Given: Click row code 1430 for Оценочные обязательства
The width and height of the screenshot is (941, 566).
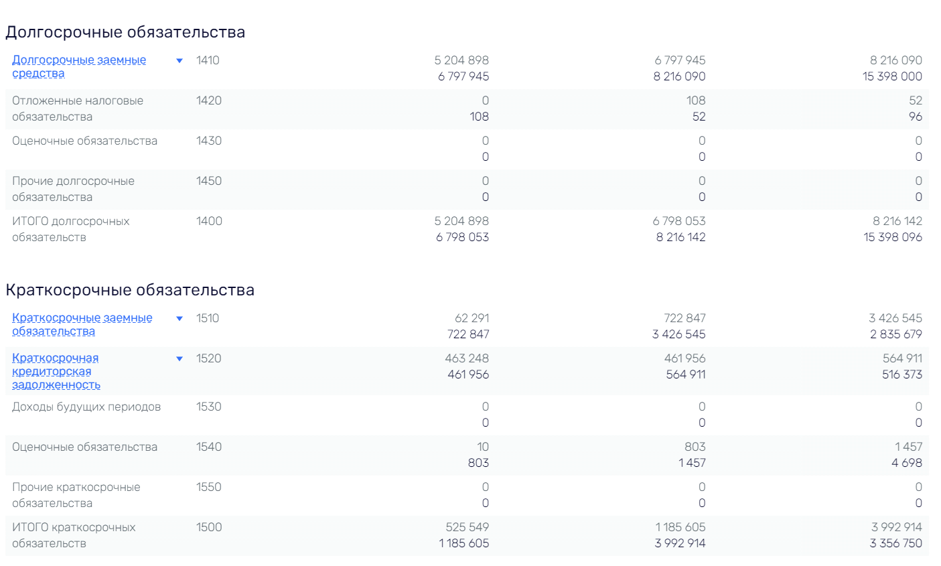Looking at the screenshot, I should pyautogui.click(x=209, y=141).
